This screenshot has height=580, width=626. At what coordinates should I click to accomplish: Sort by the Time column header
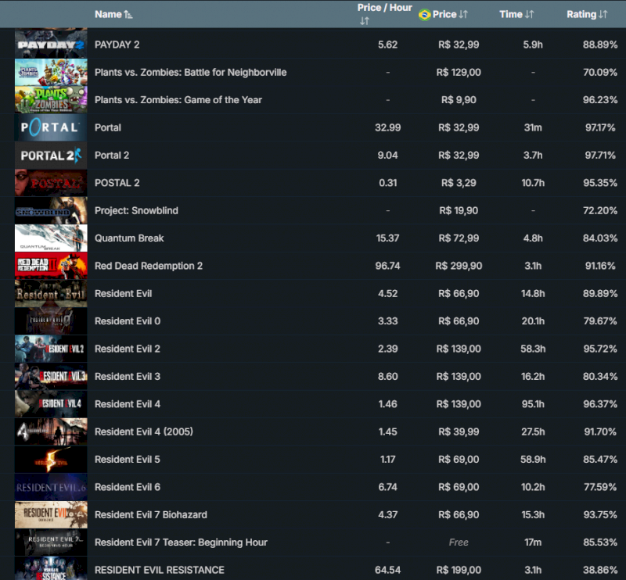[x=516, y=14]
